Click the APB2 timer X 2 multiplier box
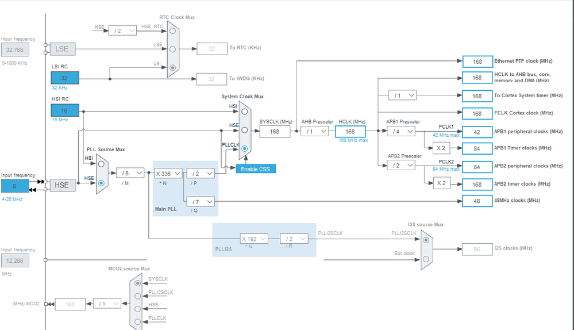Viewport: 574px width, 330px height. pos(441,183)
